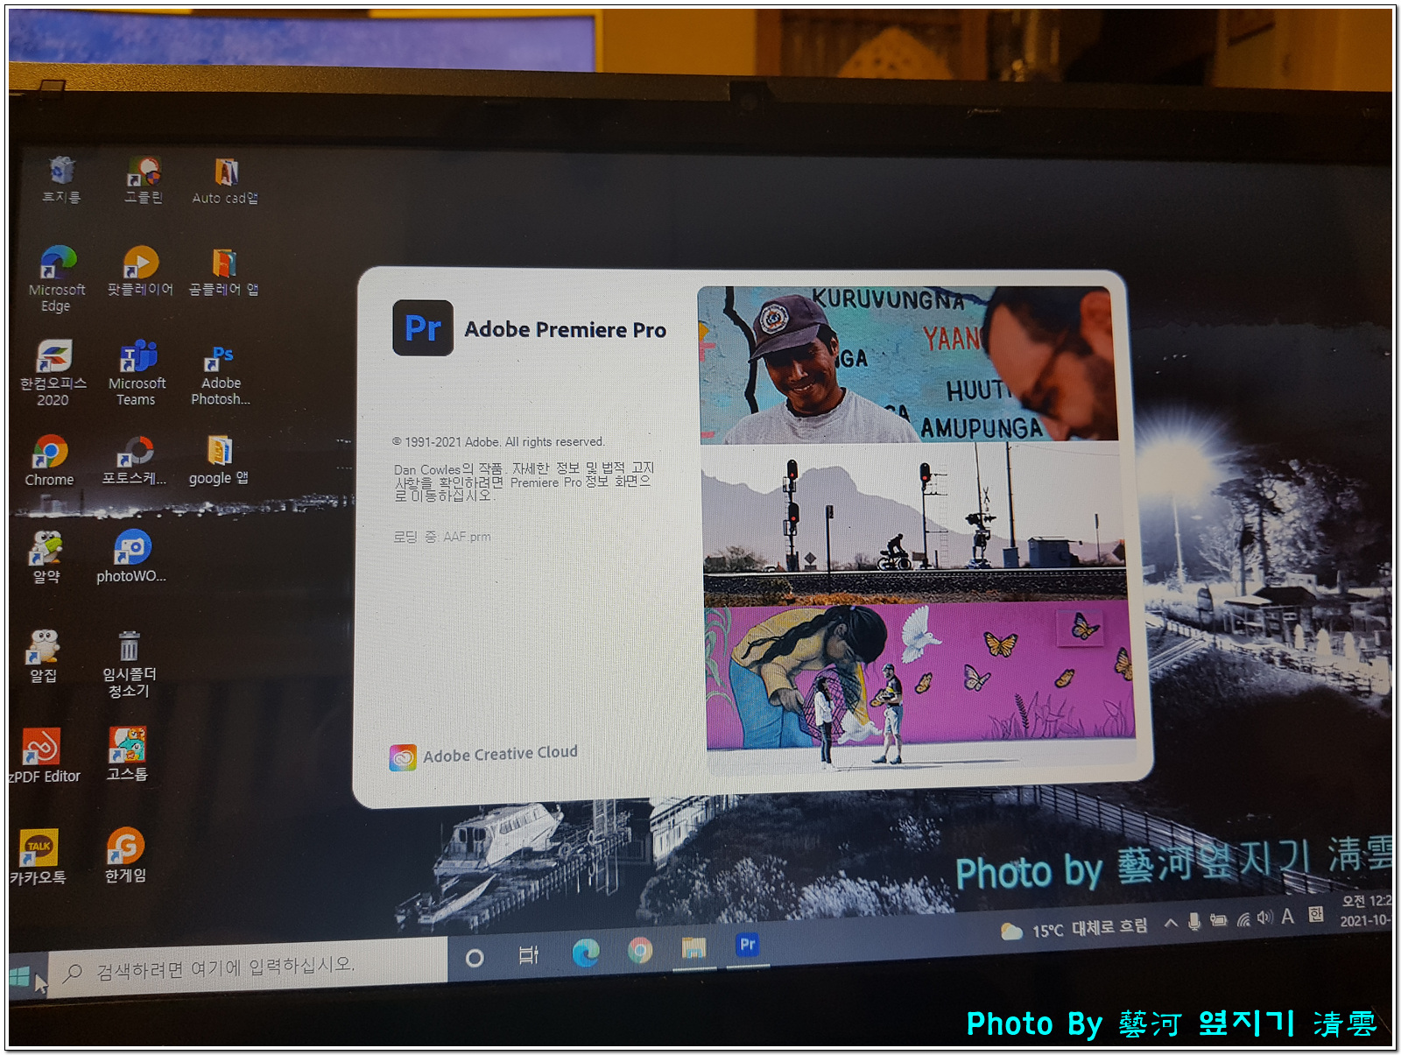Click the taskbar search box

[x=247, y=967]
